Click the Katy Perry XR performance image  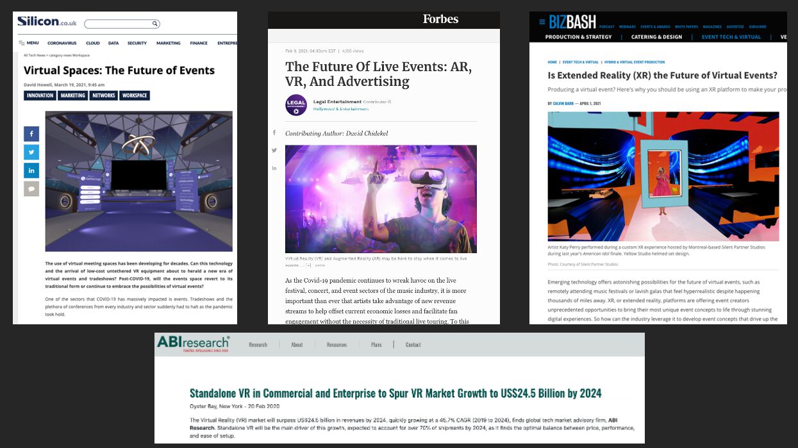[663, 176]
